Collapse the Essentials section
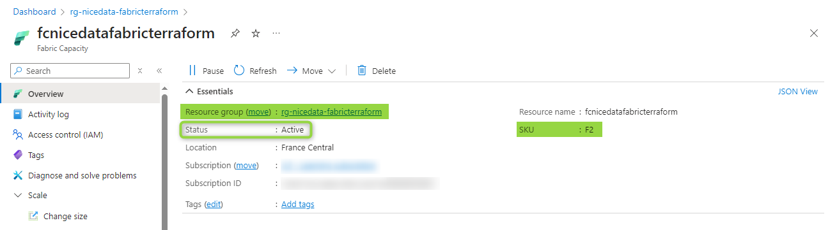The width and height of the screenshot is (837, 230). click(x=190, y=91)
